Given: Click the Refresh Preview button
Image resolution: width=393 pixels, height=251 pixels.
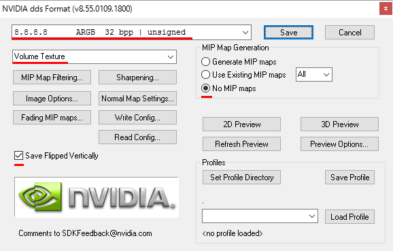Looking at the screenshot, I should 241,144.
